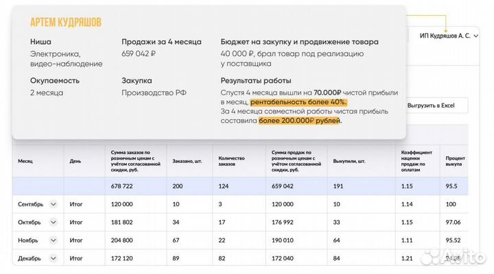Expand the Ноябрь month row chevron

pyautogui.click(x=54, y=240)
